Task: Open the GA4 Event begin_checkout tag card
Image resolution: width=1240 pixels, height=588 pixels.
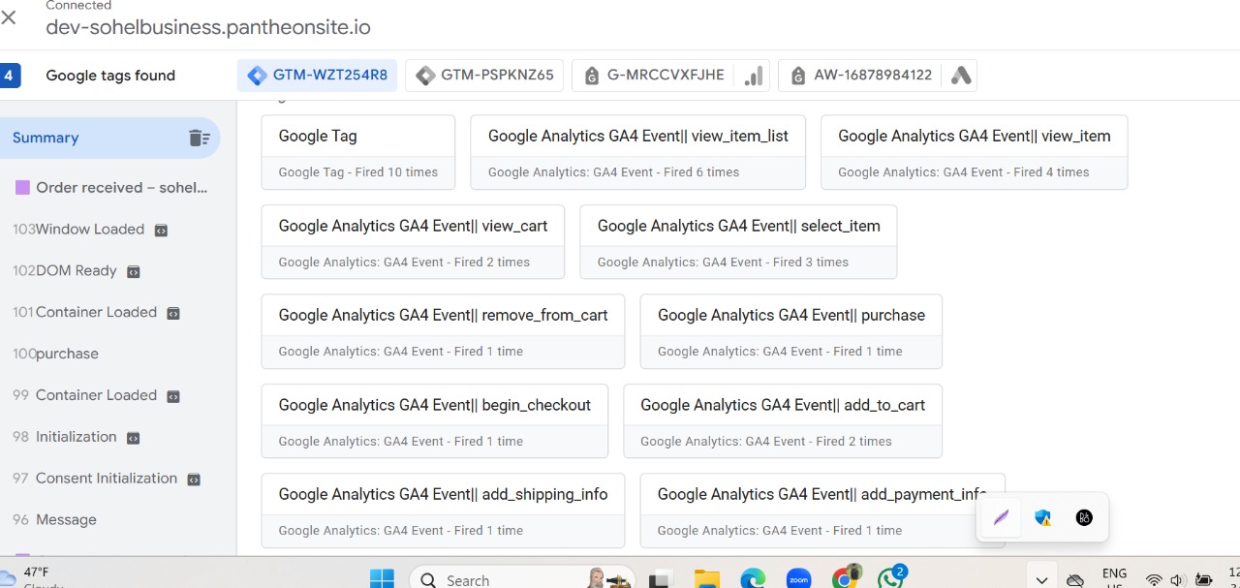Action: coord(434,421)
